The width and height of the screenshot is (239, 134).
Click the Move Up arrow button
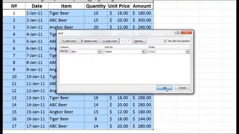pos(122,41)
